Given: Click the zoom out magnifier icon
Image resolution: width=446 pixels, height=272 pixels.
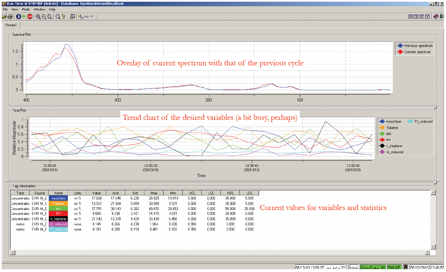Looking at the screenshot, I should pos(44,17).
